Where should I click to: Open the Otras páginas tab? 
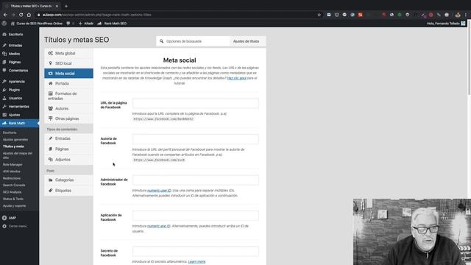[68, 119]
